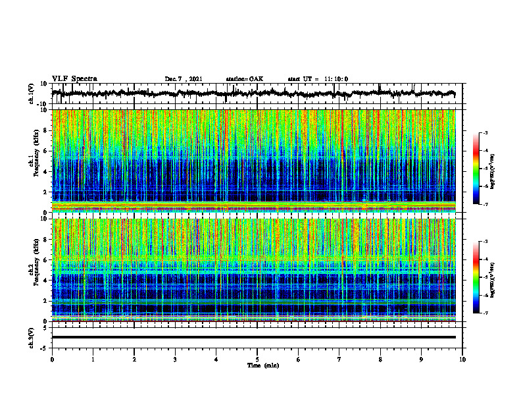Click the "6" kHz tick of ch.2 spectrogram

coord(45,260)
